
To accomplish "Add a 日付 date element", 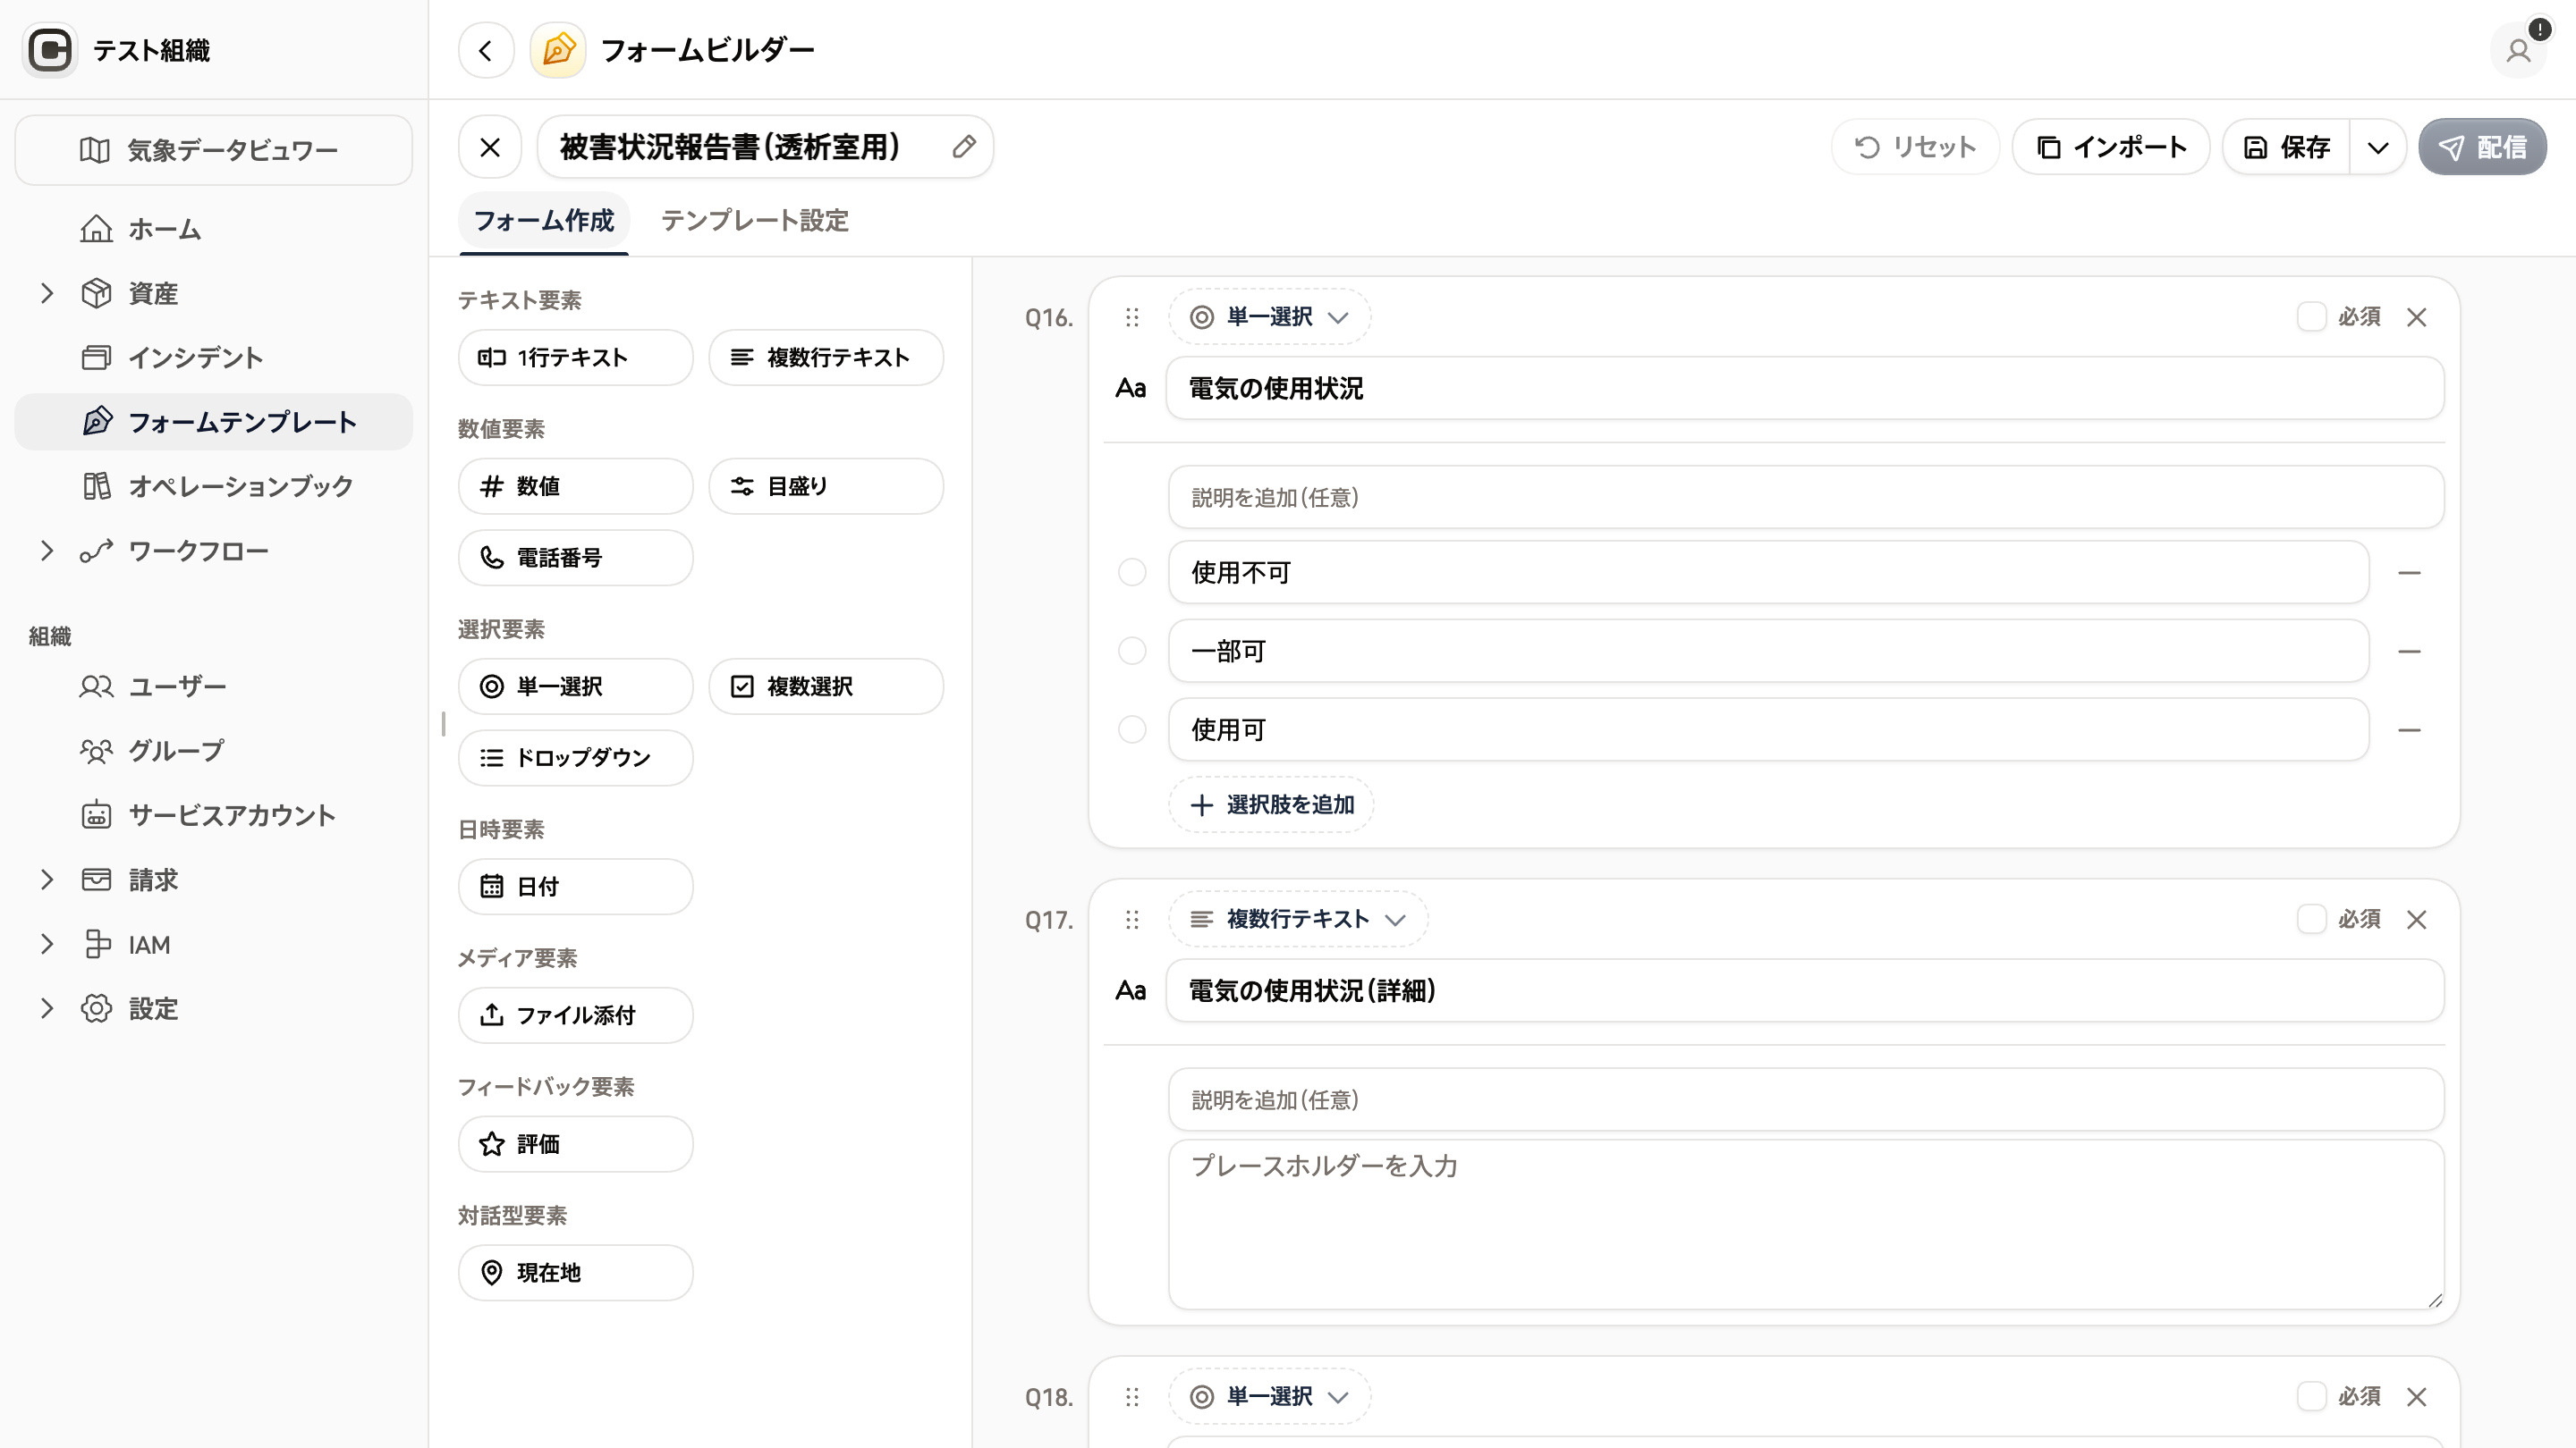I will (x=576, y=887).
